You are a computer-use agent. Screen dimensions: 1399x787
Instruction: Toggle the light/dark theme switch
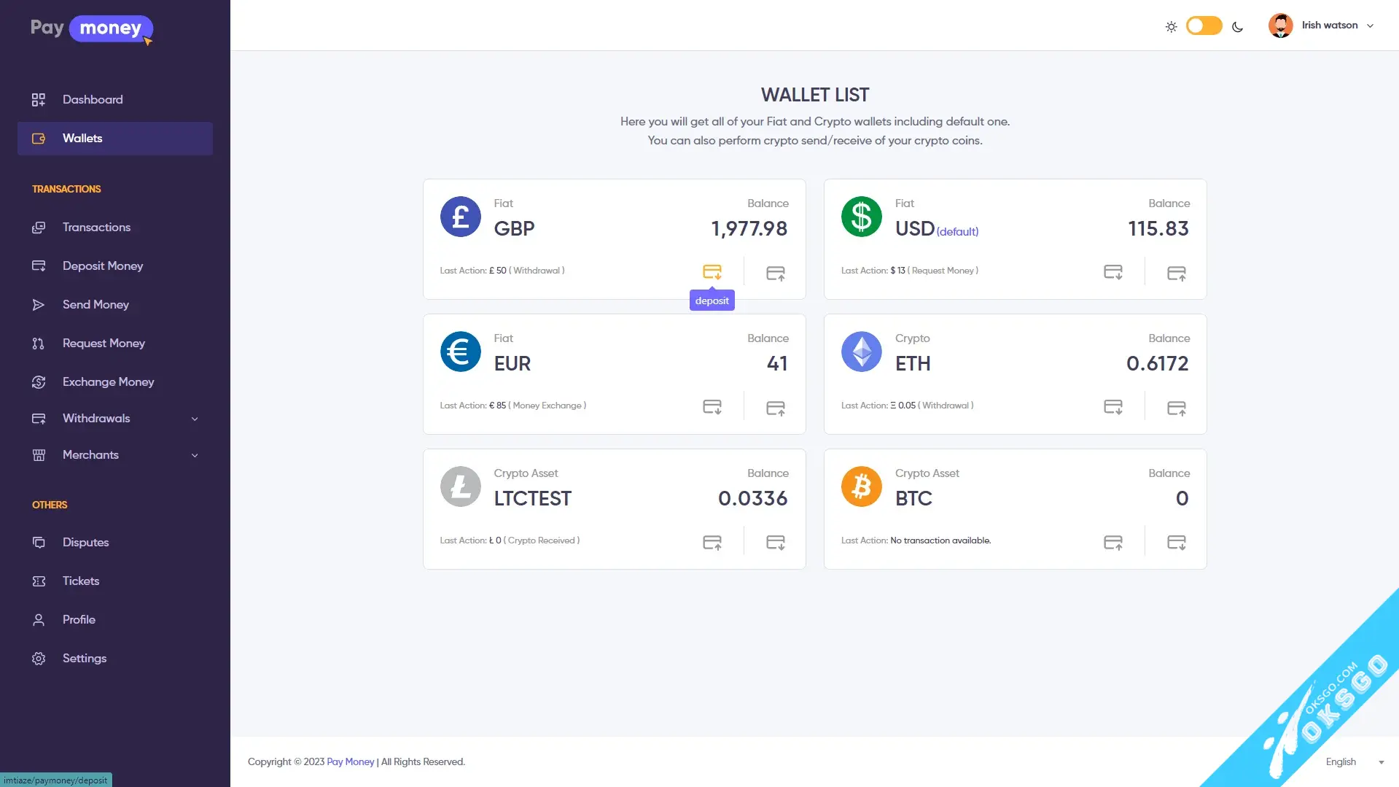click(1204, 26)
